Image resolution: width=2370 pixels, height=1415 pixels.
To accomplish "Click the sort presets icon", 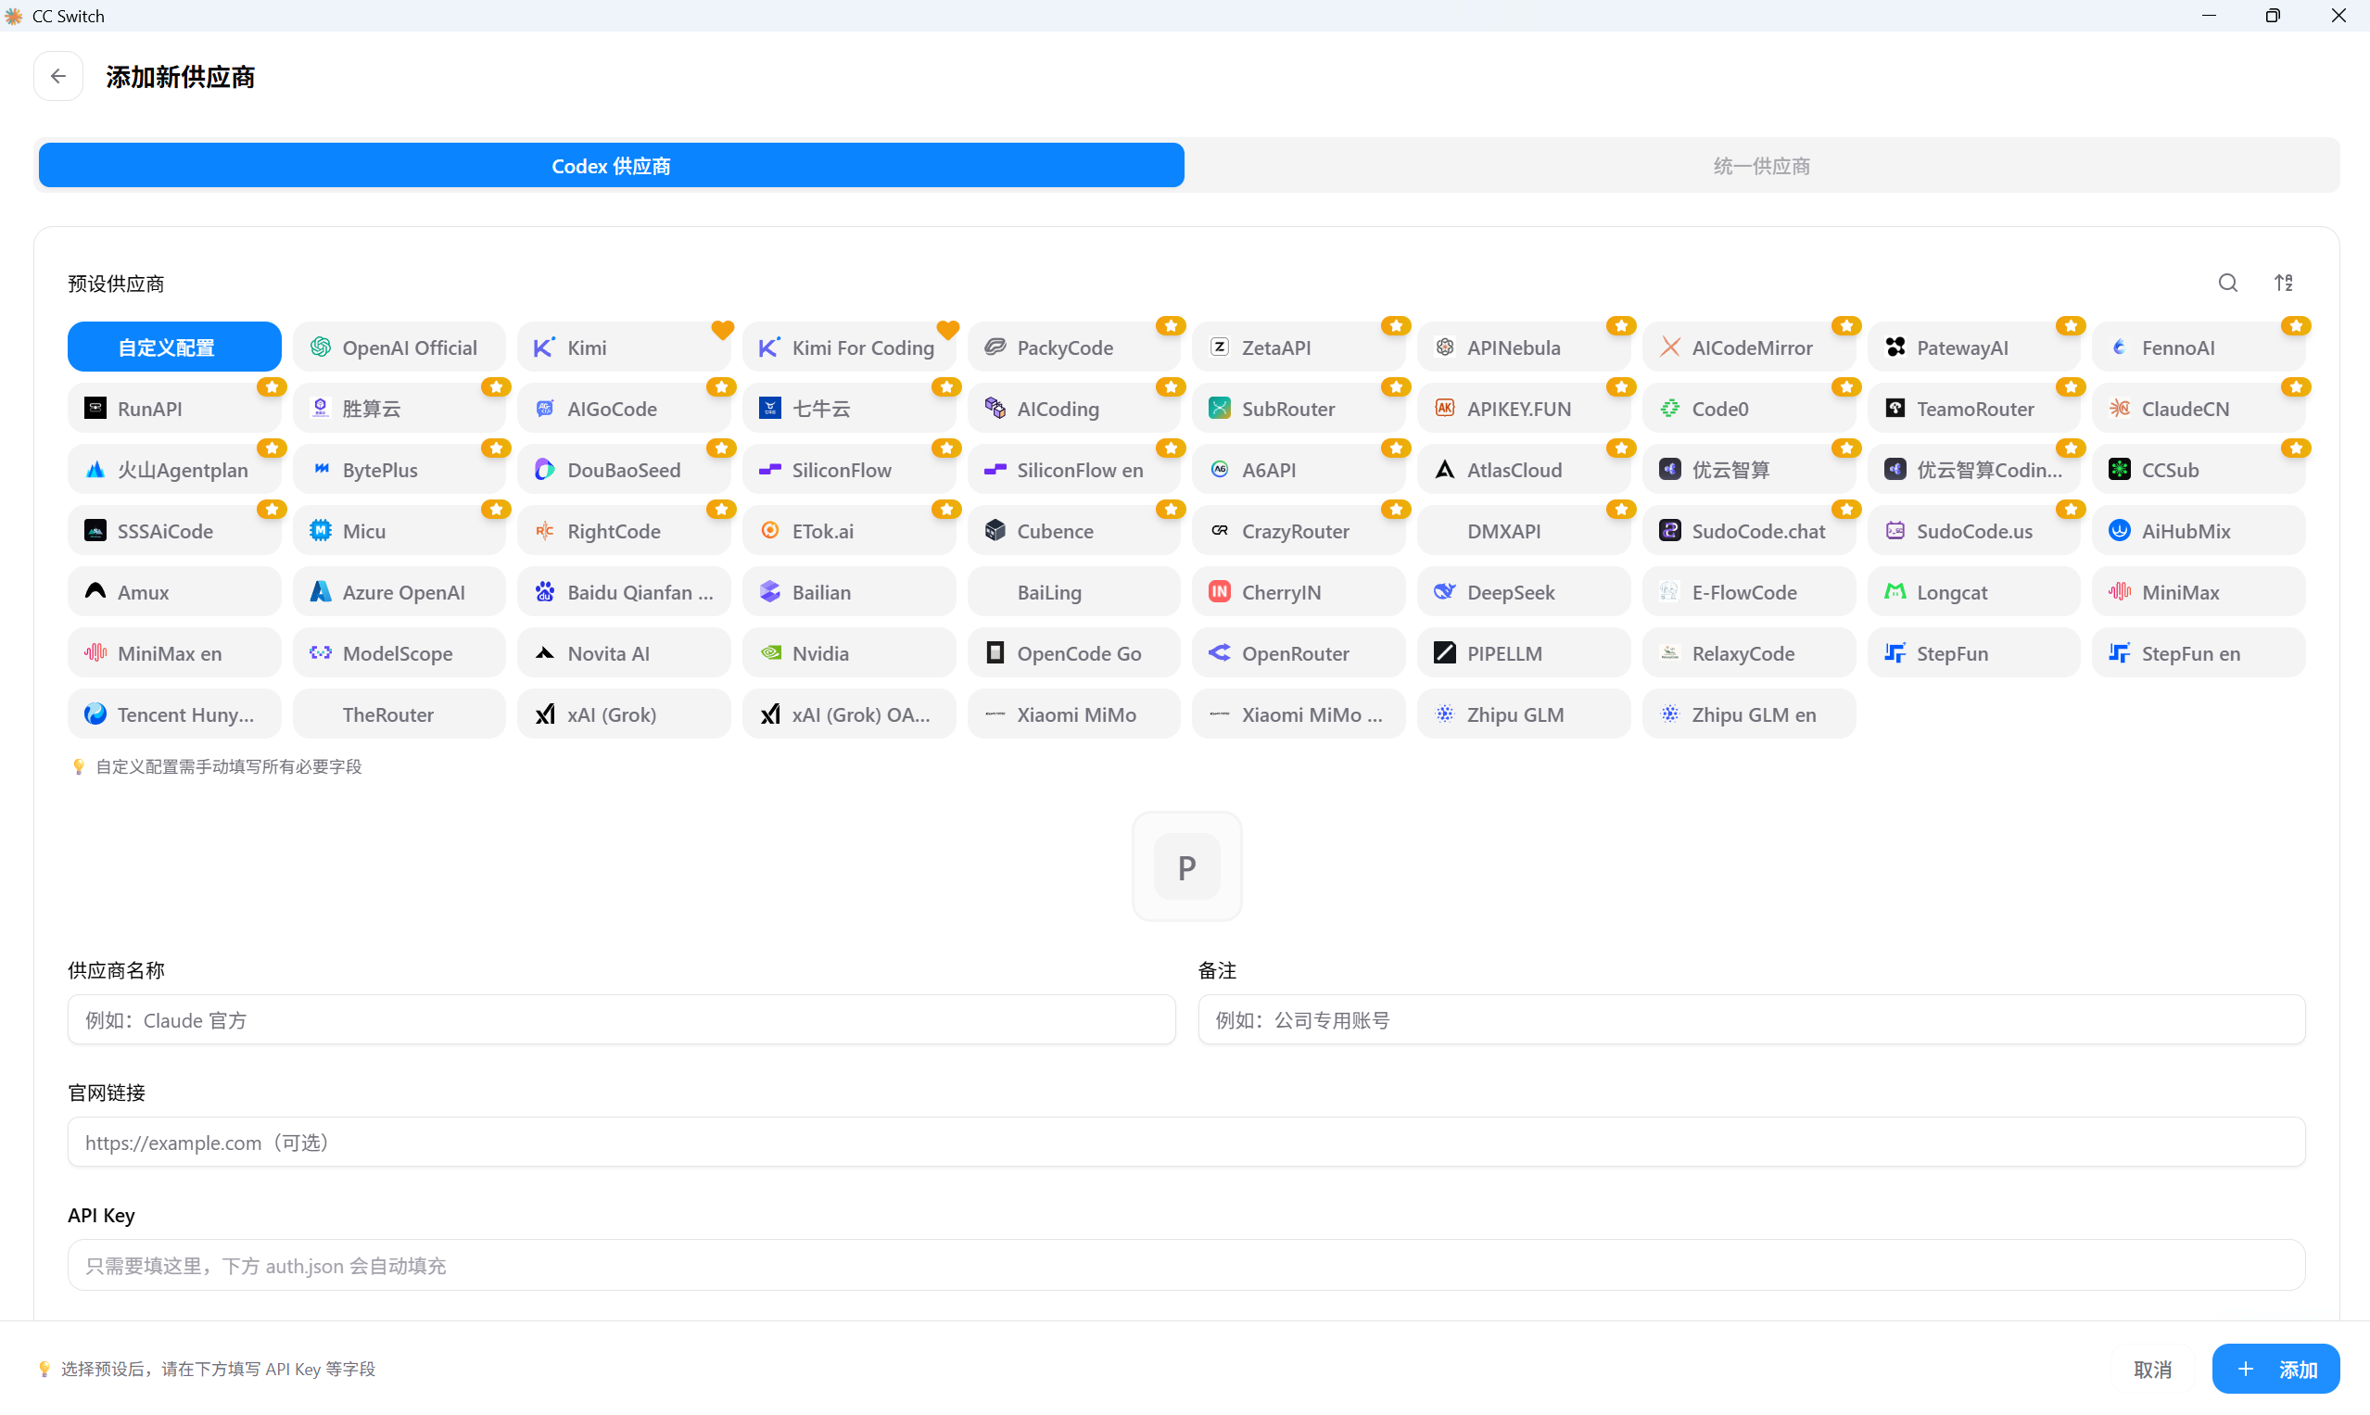I will (2284, 284).
